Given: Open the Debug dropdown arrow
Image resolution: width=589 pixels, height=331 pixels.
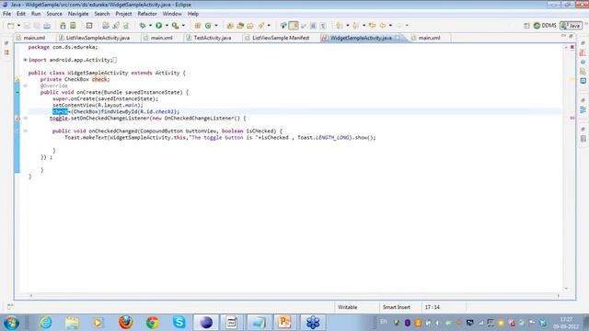Looking at the screenshot, I should pyautogui.click(x=150, y=26).
